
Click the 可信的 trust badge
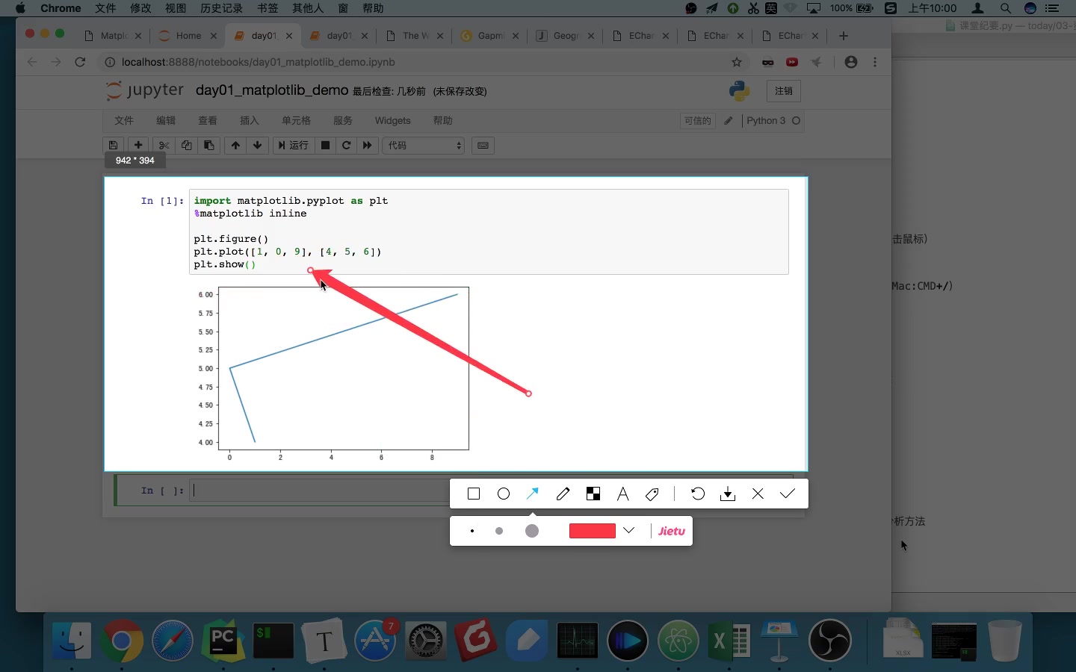(697, 120)
